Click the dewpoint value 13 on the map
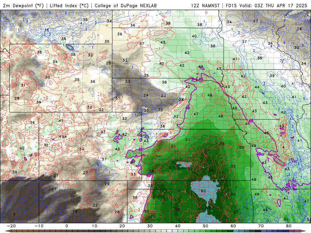 pos(75,211)
